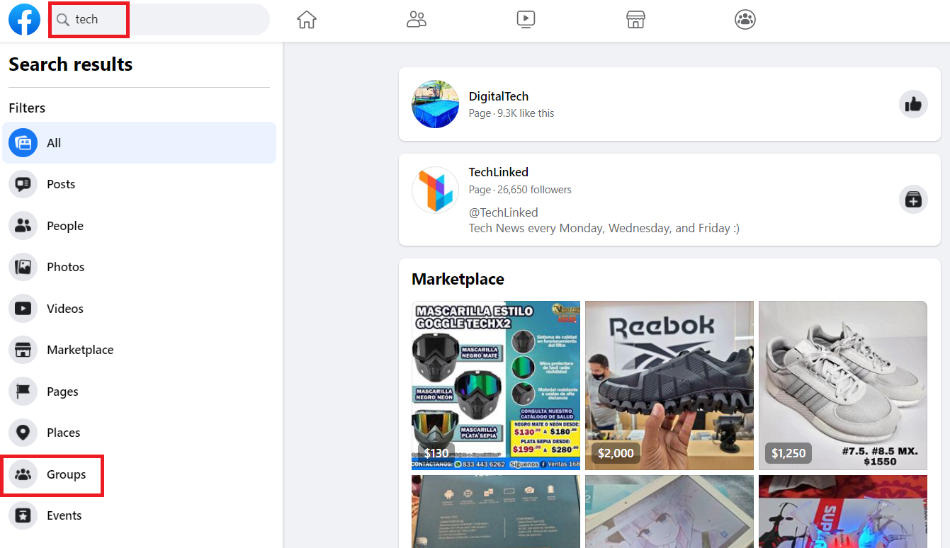Click the Facebook logo icon
Viewport: 950px width, 548px height.
25,19
